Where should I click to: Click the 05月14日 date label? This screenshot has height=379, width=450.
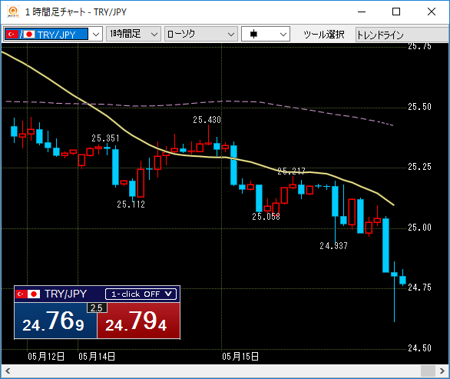tap(97, 357)
